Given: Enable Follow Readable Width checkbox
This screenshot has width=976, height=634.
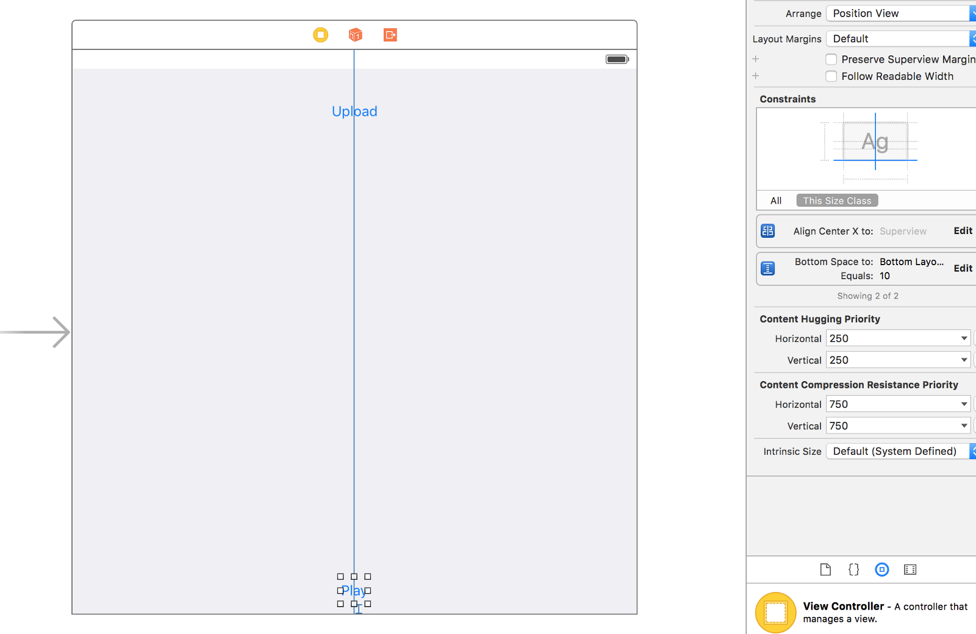Looking at the screenshot, I should 831,76.
